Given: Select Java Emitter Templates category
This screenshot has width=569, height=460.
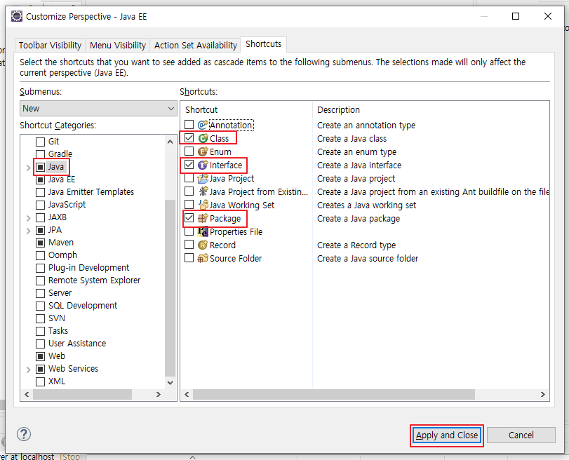Looking at the screenshot, I should coord(91,192).
